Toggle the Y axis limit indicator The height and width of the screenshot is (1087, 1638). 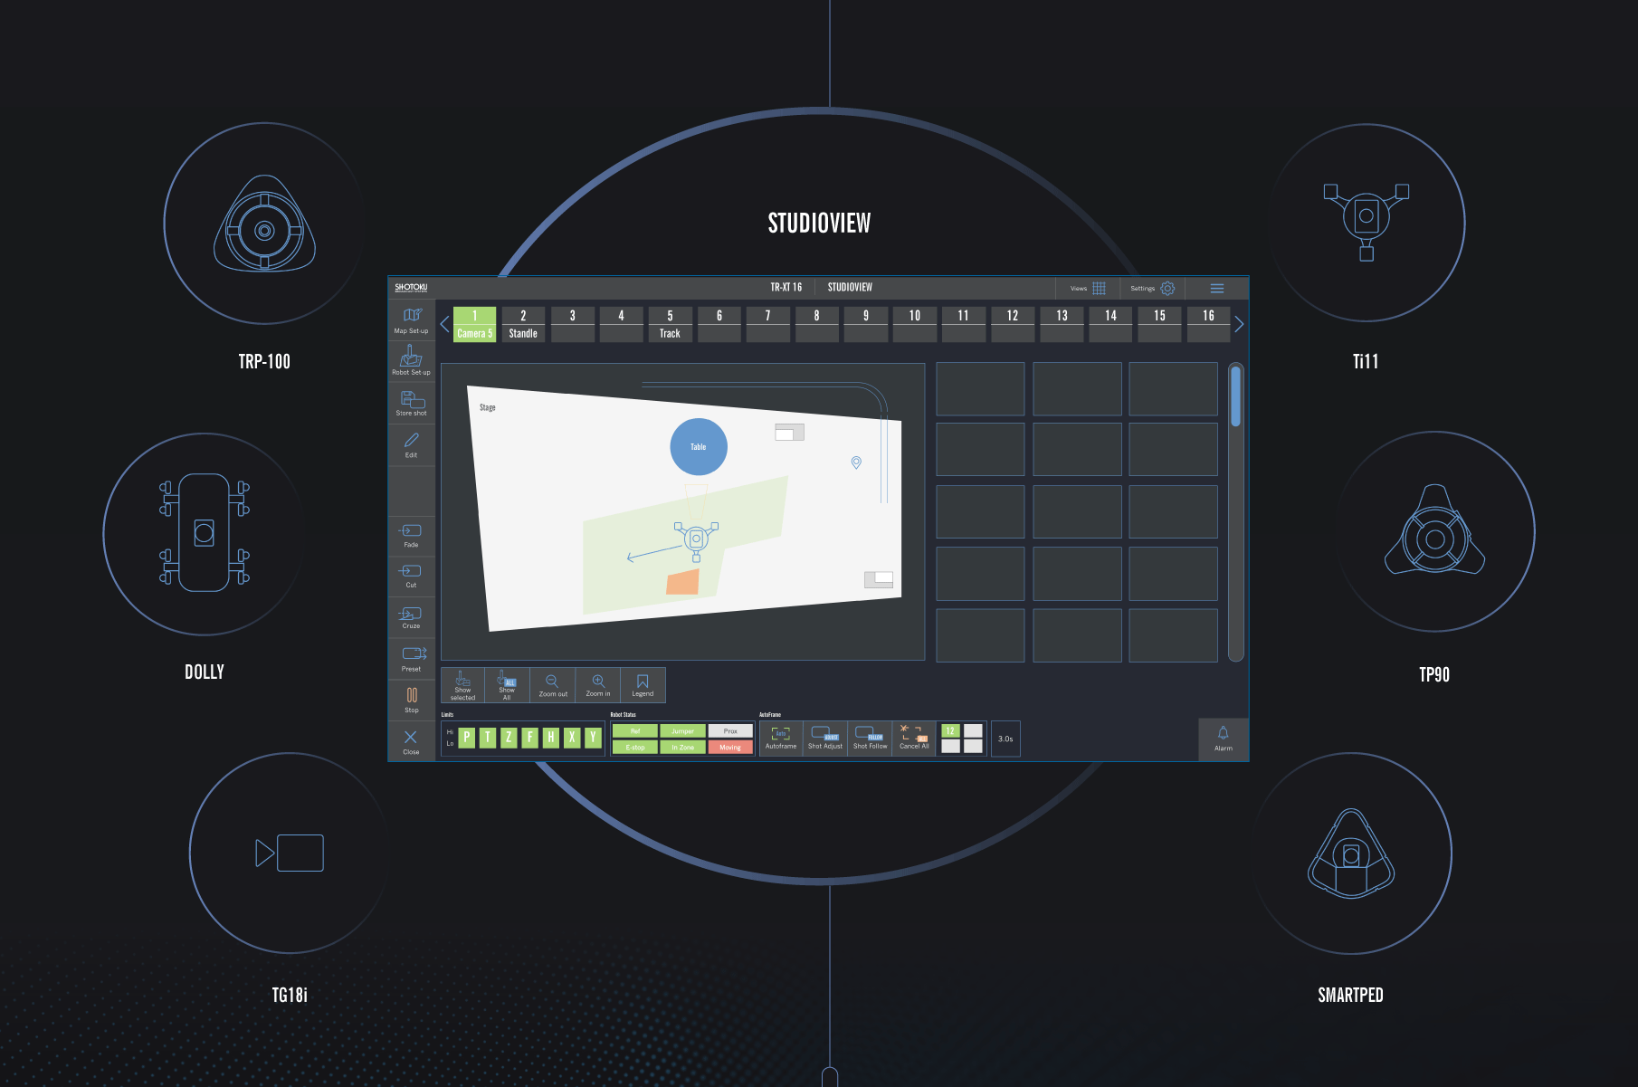tap(593, 738)
